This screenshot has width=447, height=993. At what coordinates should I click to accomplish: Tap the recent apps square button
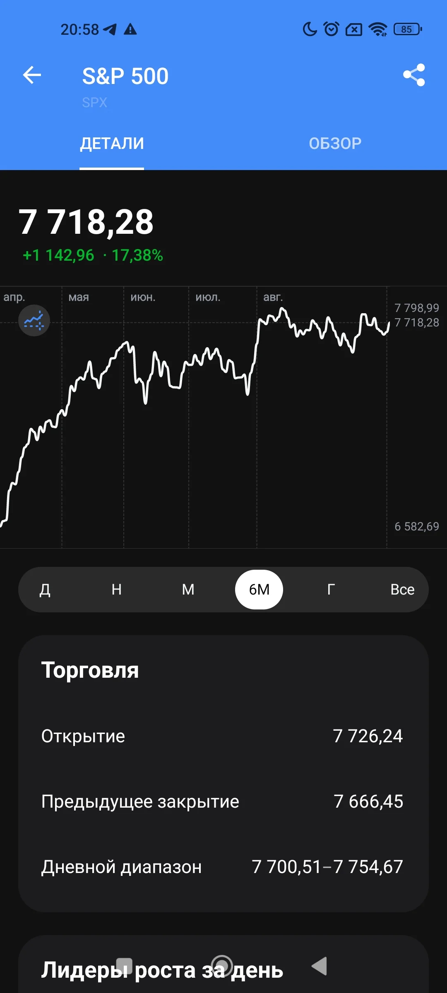click(124, 967)
